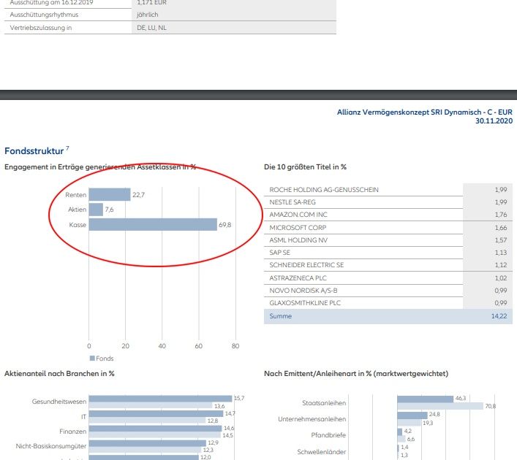Click axis tick label 80
The height and width of the screenshot is (460, 517).
click(235, 346)
